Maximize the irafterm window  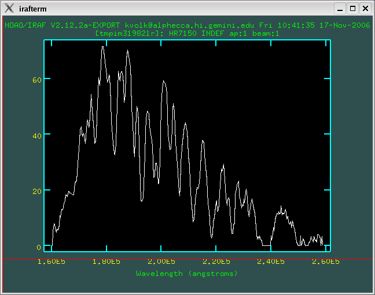[353, 9]
